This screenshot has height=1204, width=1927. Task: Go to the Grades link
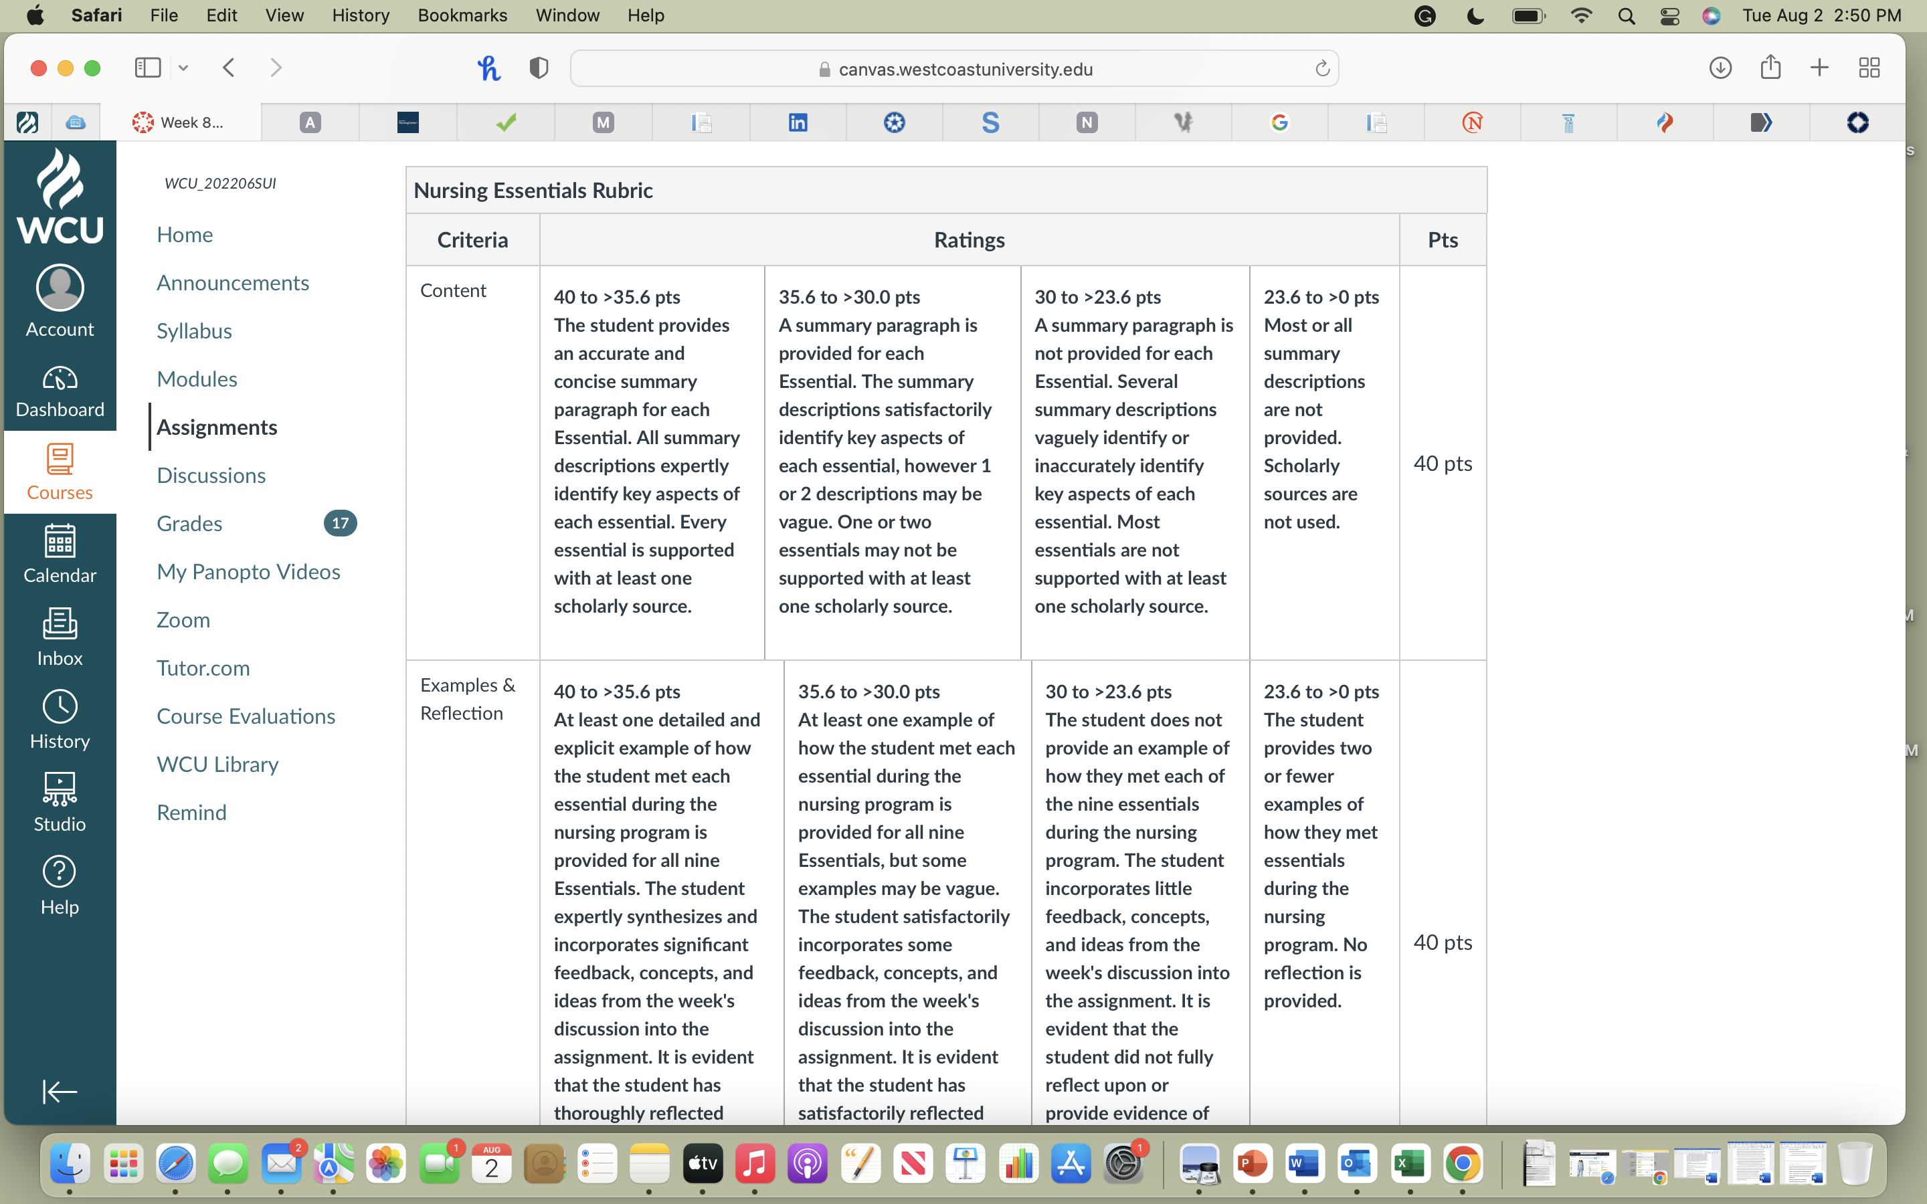click(x=189, y=523)
